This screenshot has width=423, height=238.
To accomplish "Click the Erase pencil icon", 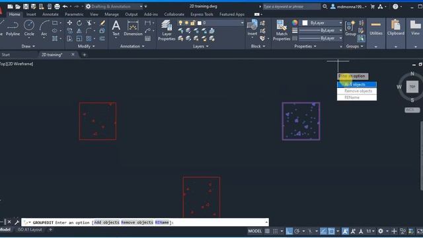I will pos(102,23).
